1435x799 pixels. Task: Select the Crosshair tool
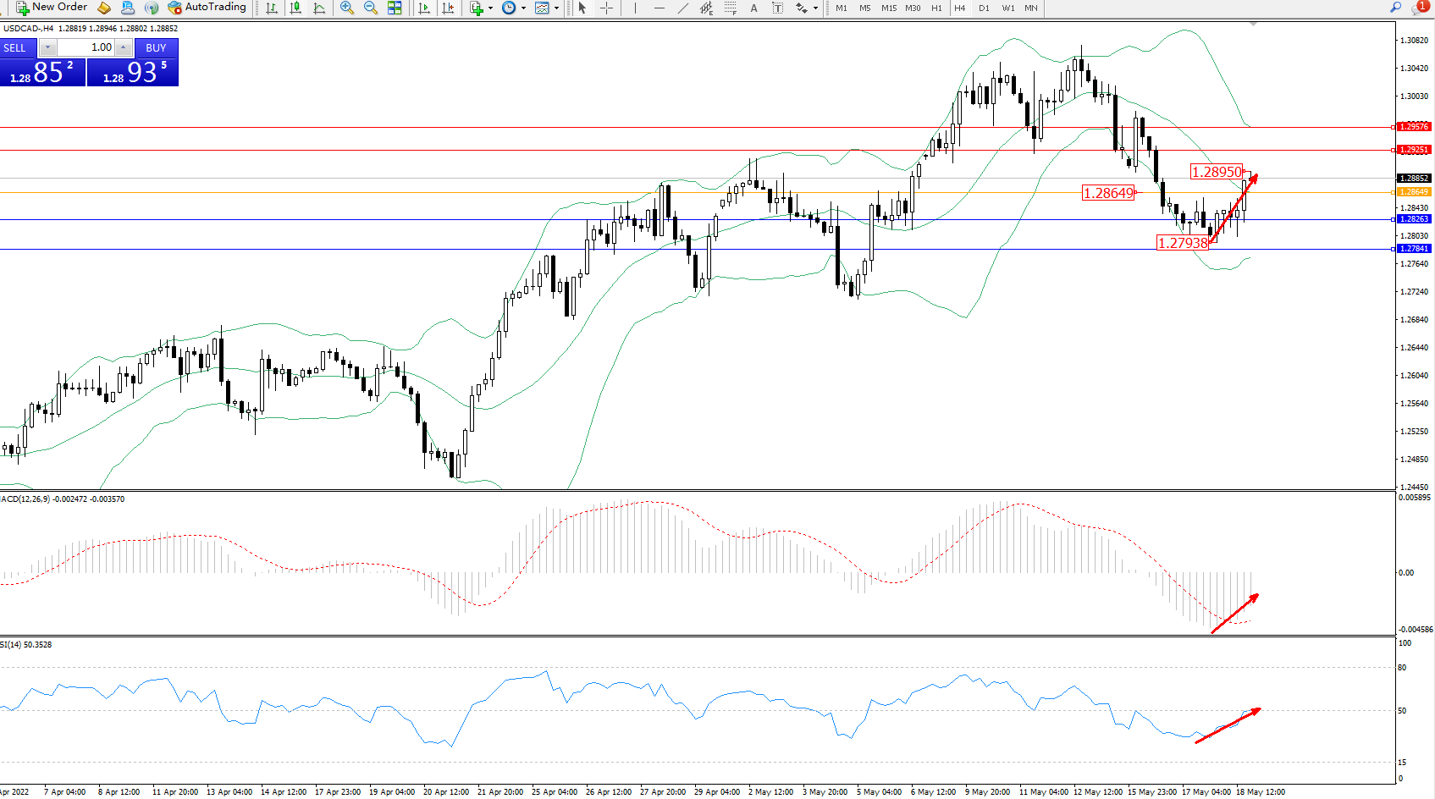[607, 8]
